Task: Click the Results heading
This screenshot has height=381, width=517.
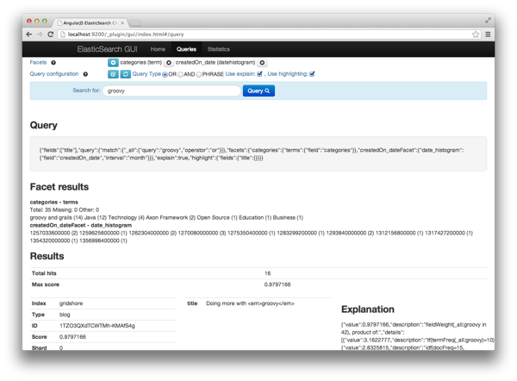Action: pyautogui.click(x=47, y=256)
